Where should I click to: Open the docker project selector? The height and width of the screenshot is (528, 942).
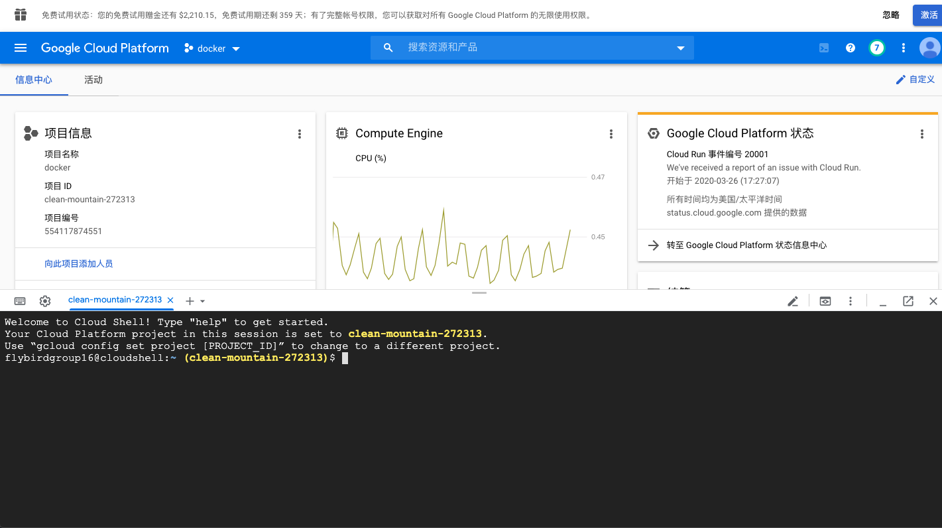point(212,48)
